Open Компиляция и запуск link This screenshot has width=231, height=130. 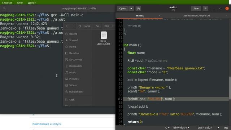click(x=47, y=124)
